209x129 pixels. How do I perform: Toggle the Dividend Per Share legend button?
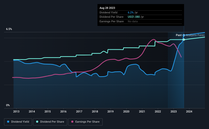coord(50,122)
